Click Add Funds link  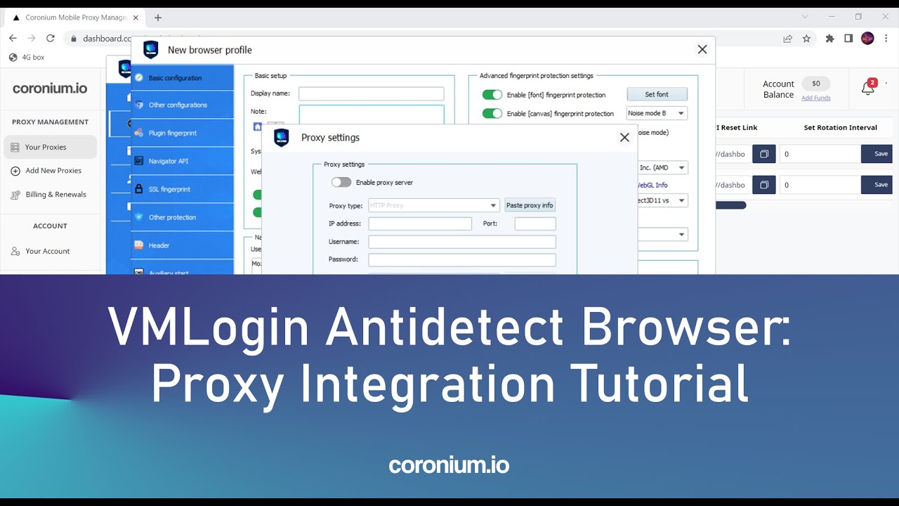816,98
